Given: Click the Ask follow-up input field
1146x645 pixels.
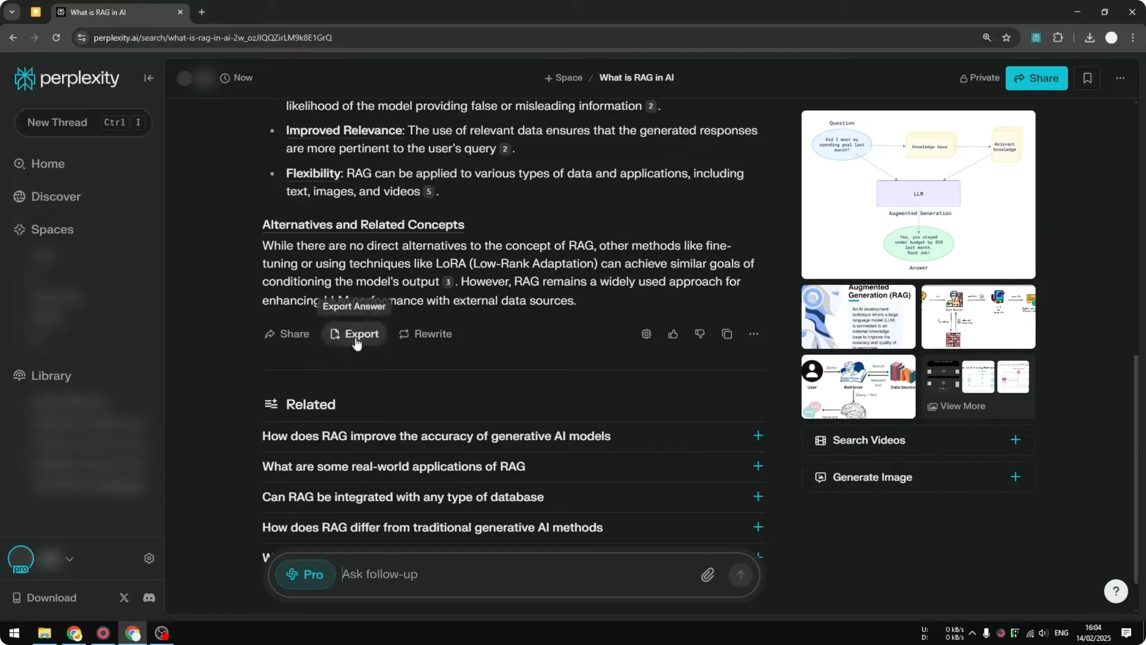Looking at the screenshot, I should click(478, 574).
